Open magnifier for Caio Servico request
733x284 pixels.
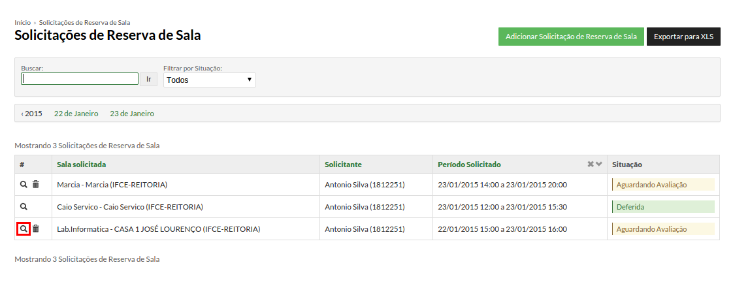[x=24, y=206]
